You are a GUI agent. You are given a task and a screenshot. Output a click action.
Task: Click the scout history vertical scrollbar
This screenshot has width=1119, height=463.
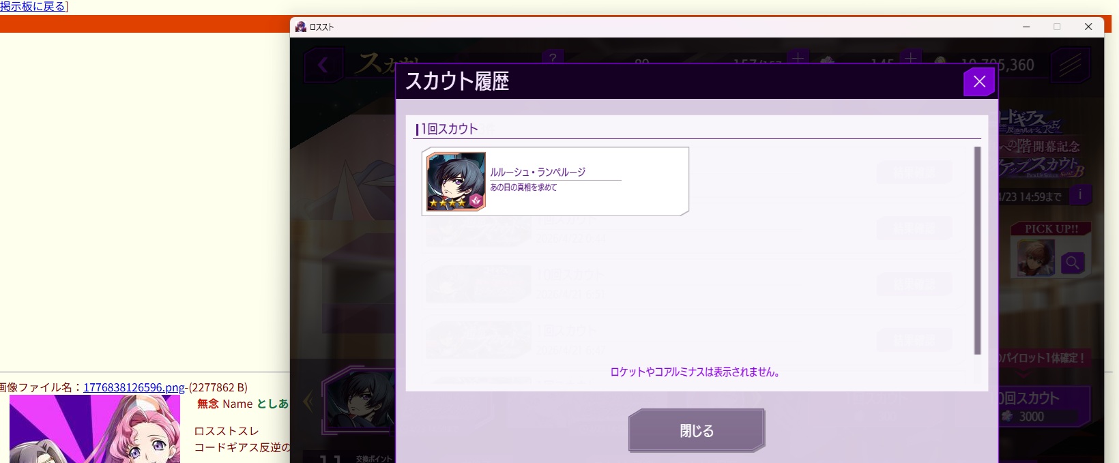tap(977, 250)
